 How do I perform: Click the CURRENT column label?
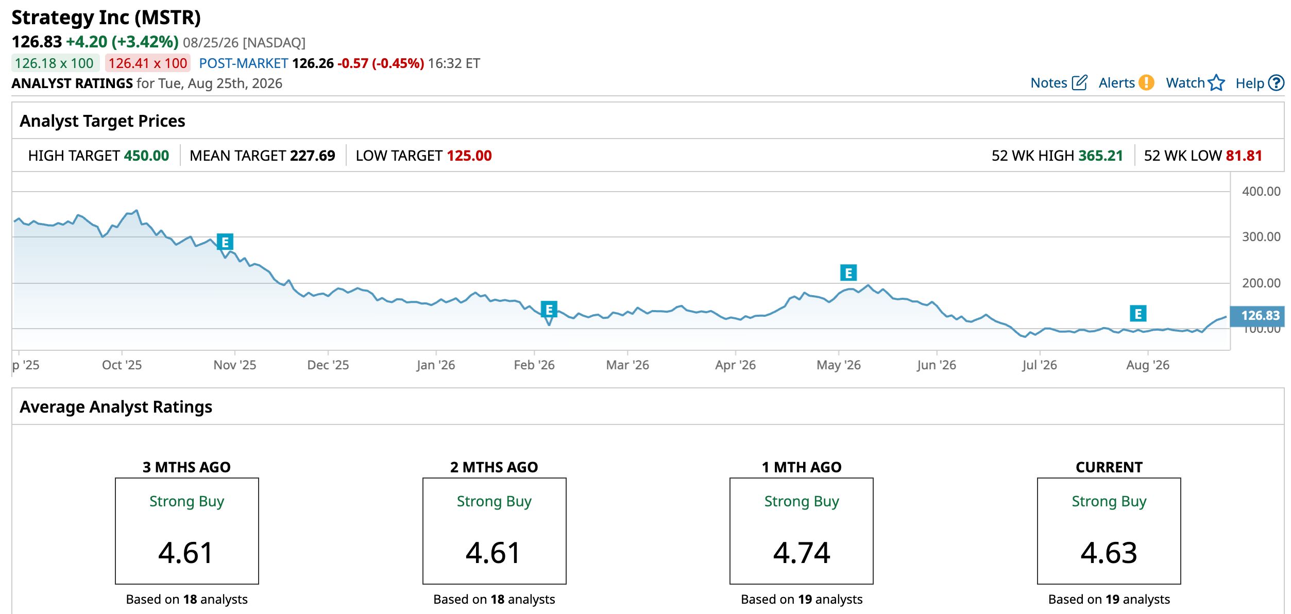1109,467
